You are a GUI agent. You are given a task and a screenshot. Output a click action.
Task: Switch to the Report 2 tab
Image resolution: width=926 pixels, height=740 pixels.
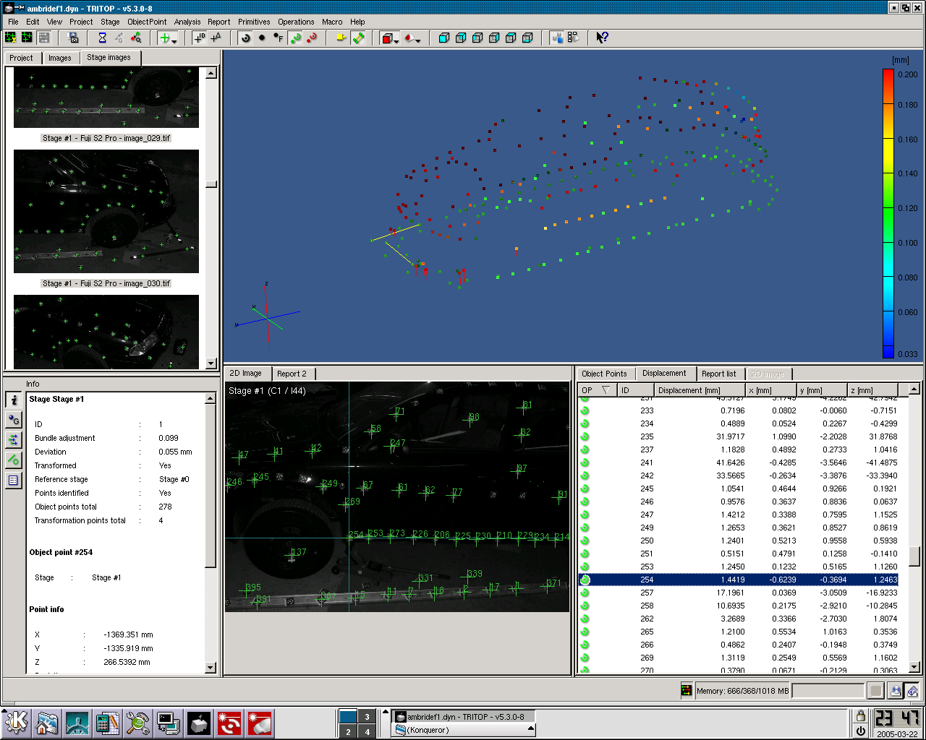coord(292,374)
